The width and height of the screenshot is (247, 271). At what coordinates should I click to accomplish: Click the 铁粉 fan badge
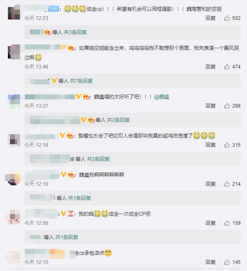click(x=54, y=9)
